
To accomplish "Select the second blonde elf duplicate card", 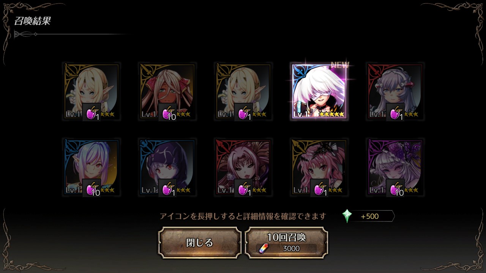I will click(243, 91).
